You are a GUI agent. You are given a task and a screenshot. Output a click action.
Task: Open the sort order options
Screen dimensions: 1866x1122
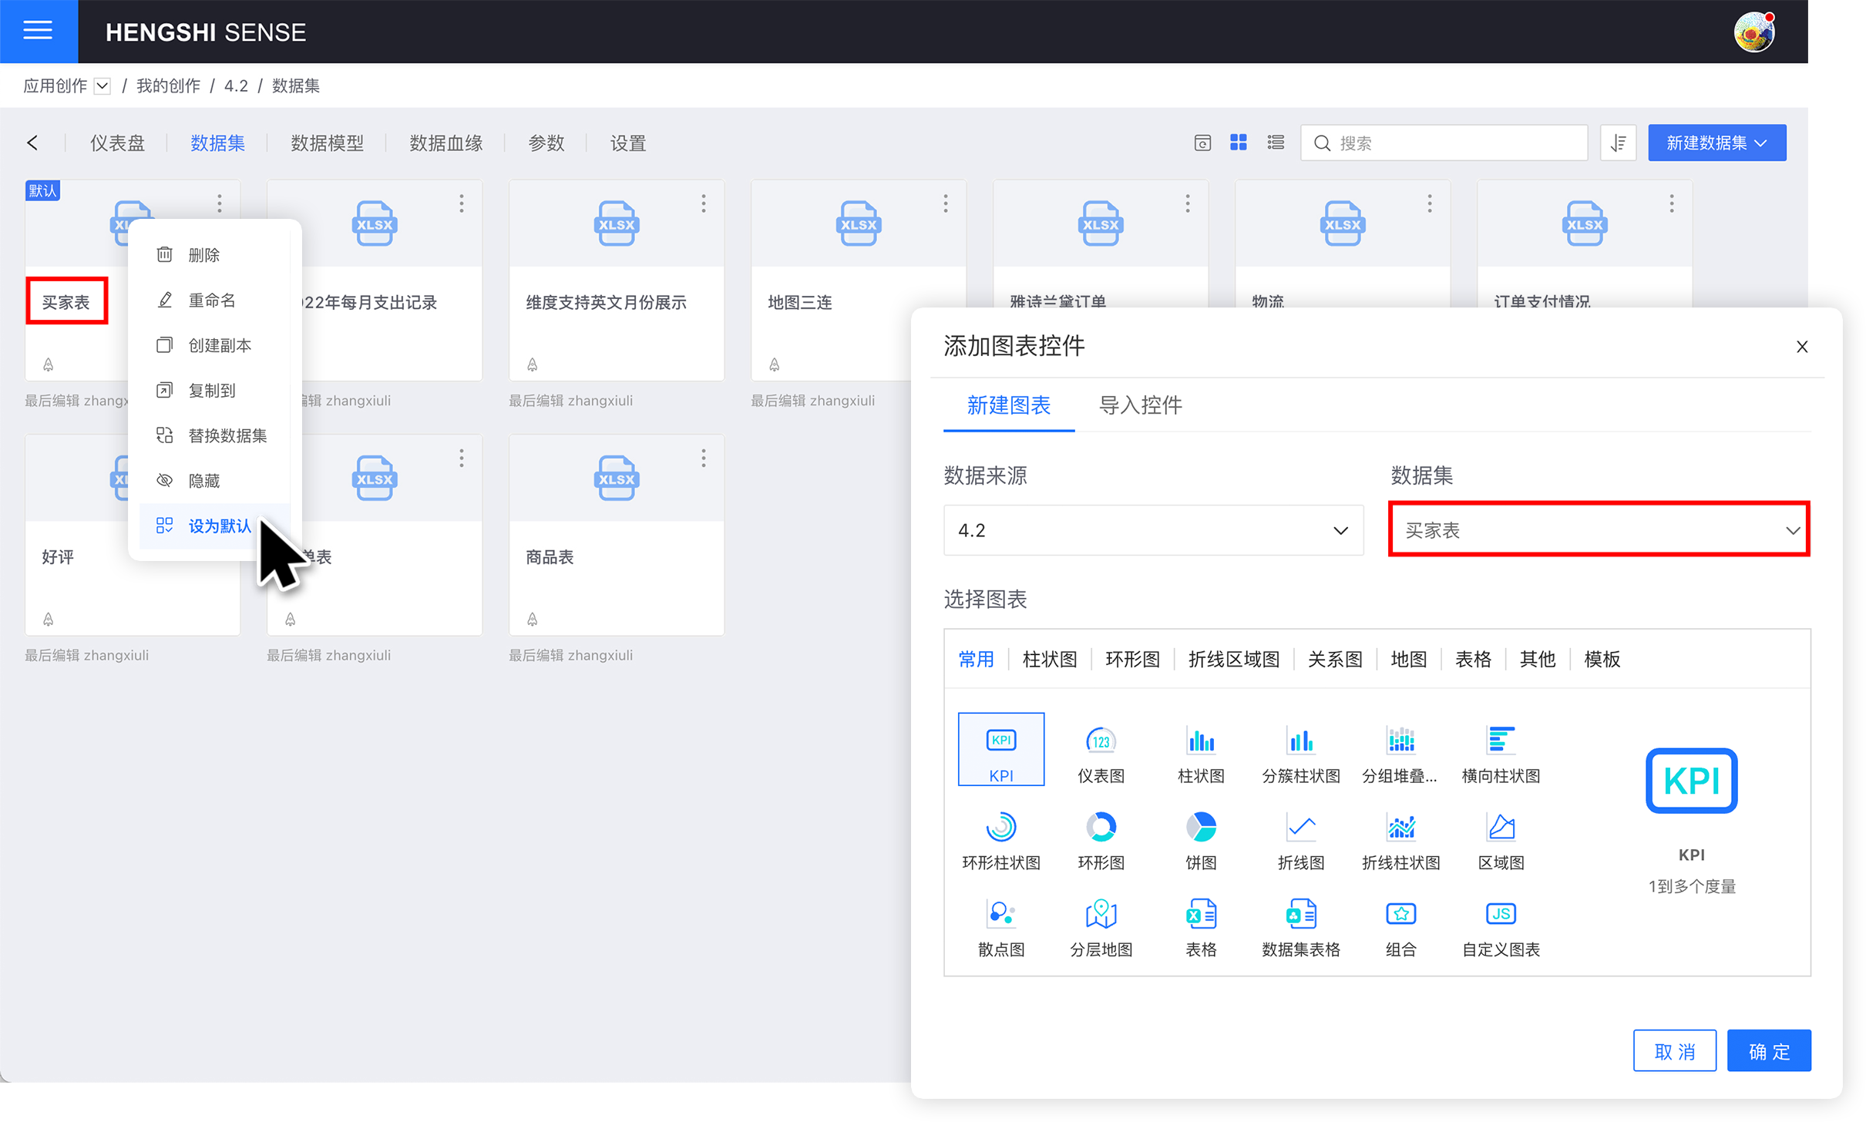pyautogui.click(x=1618, y=143)
